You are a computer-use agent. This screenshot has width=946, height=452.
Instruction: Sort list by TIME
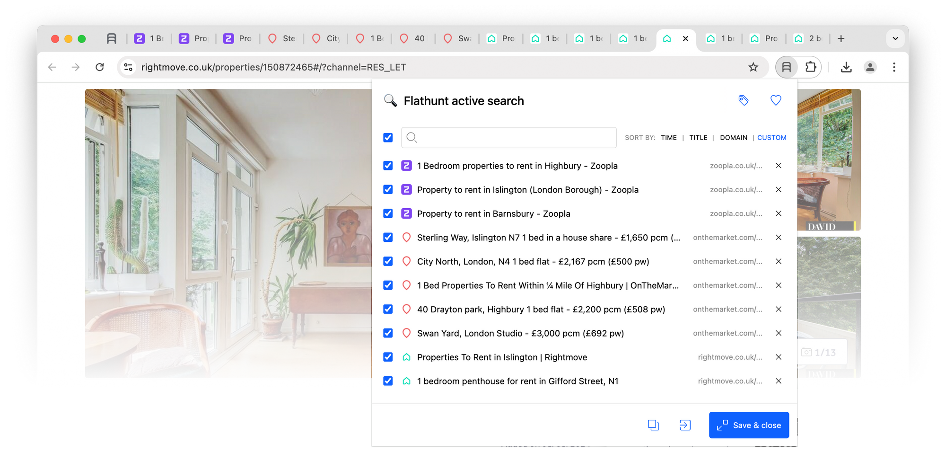(668, 138)
